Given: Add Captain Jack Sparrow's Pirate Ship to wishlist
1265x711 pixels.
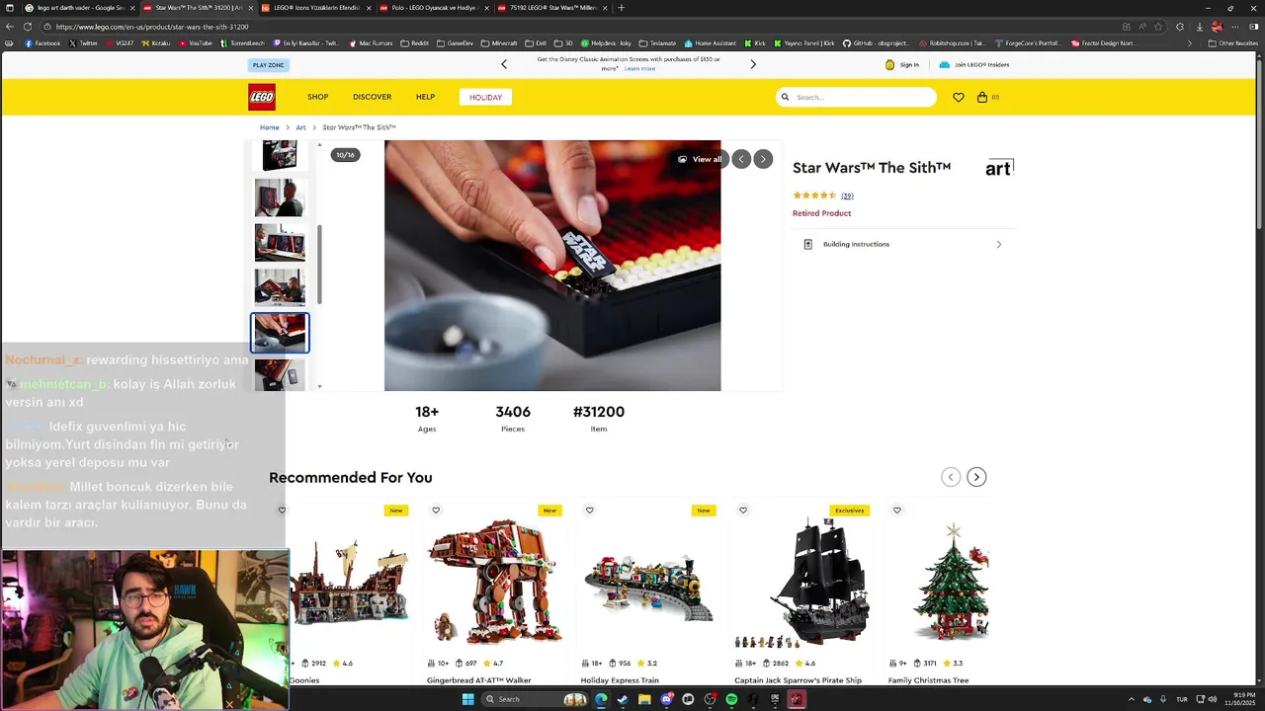Looking at the screenshot, I should (743, 511).
